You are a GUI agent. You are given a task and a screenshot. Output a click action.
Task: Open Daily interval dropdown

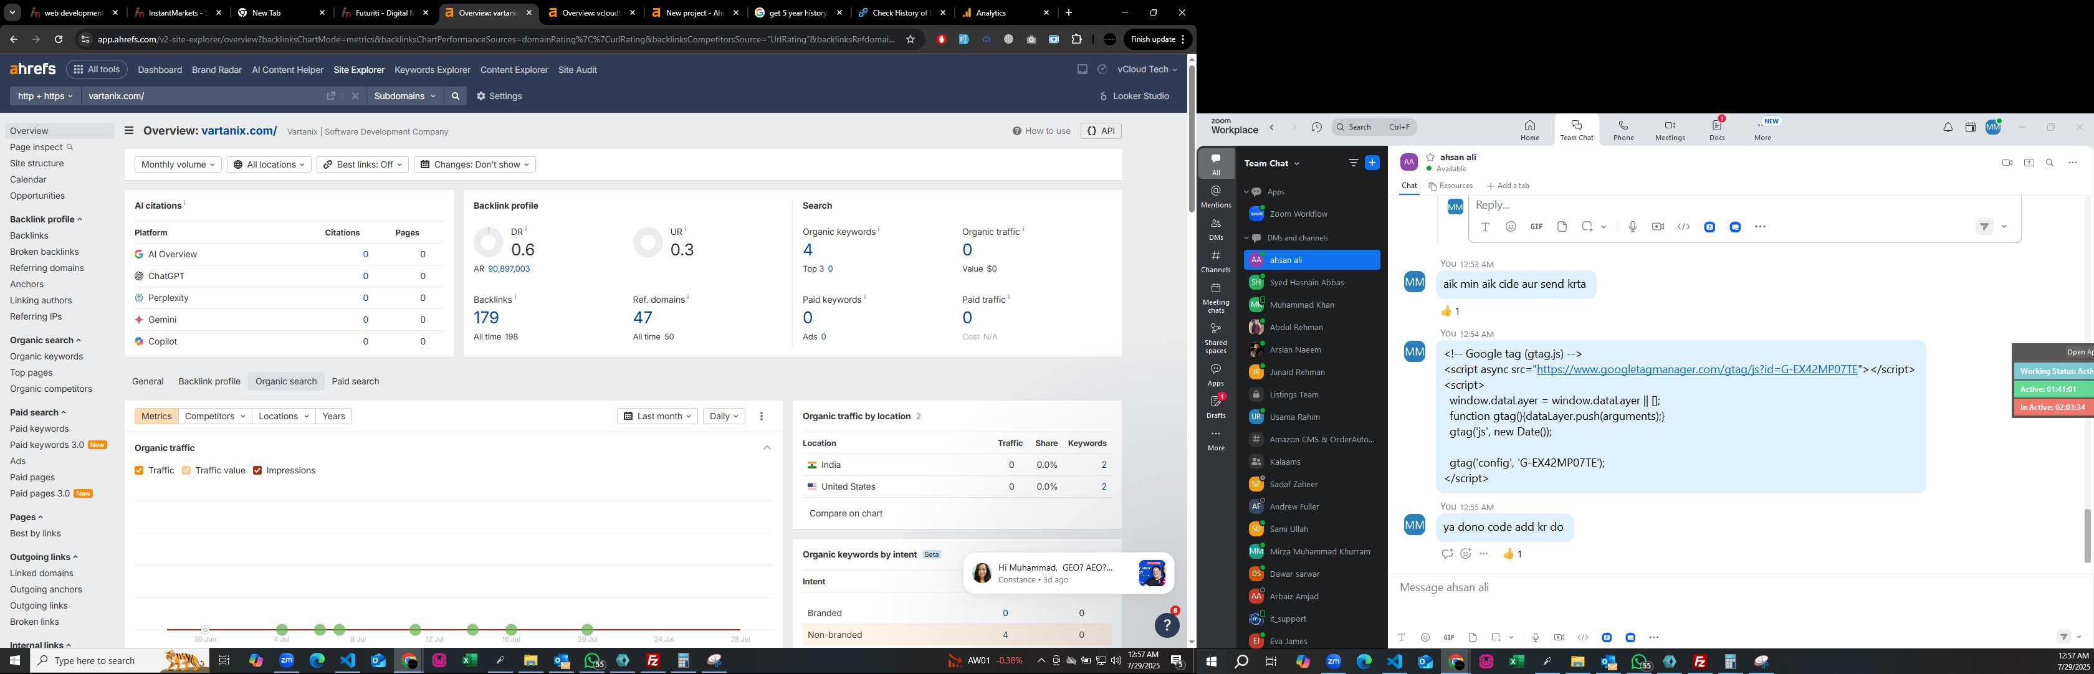tap(724, 415)
